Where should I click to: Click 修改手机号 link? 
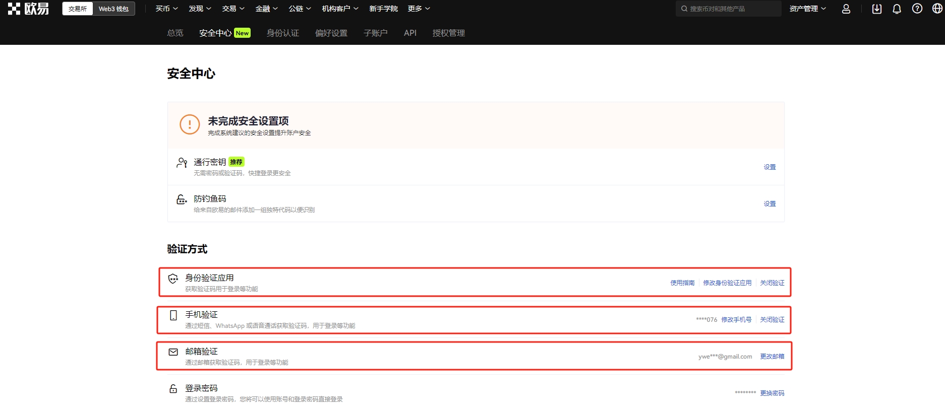(x=736, y=320)
